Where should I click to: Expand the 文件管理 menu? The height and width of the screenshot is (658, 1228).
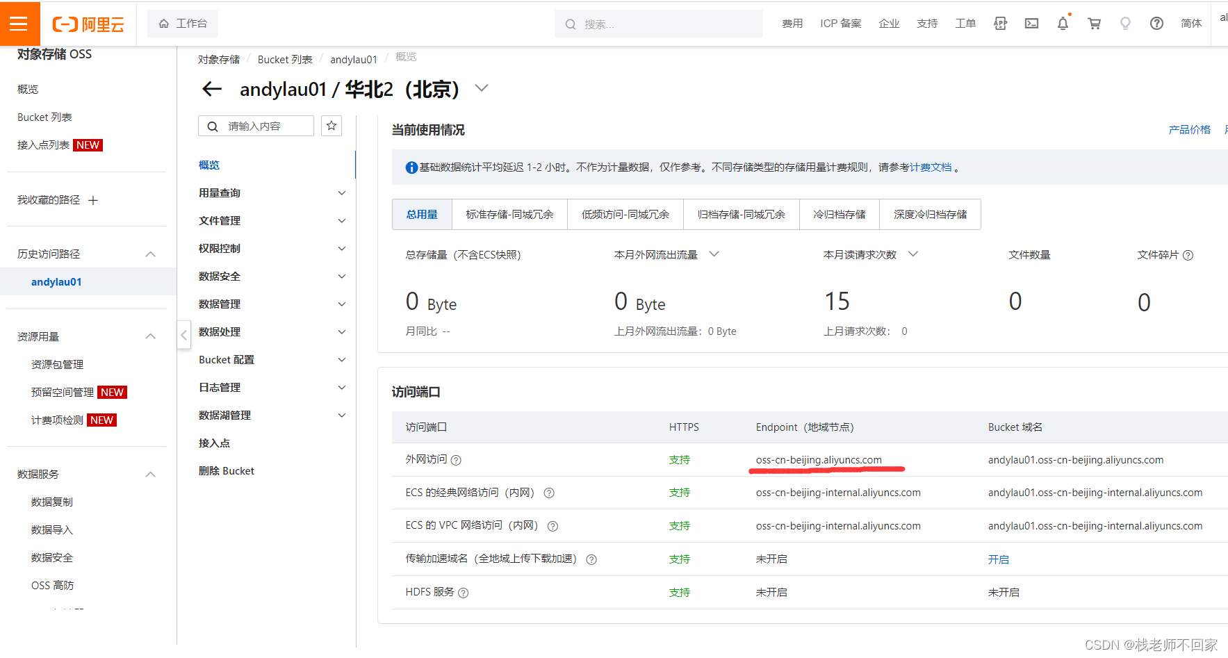342,221
